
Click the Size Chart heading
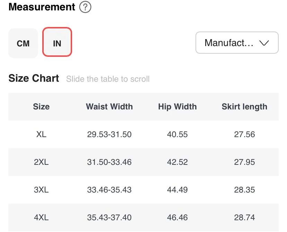tap(34, 78)
